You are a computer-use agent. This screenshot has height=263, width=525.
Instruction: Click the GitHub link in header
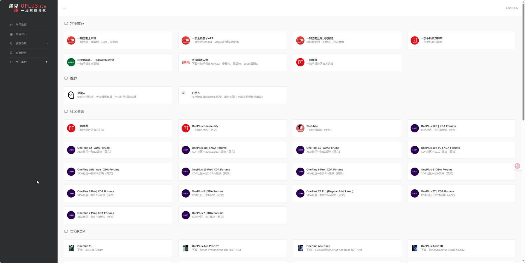(x=512, y=8)
